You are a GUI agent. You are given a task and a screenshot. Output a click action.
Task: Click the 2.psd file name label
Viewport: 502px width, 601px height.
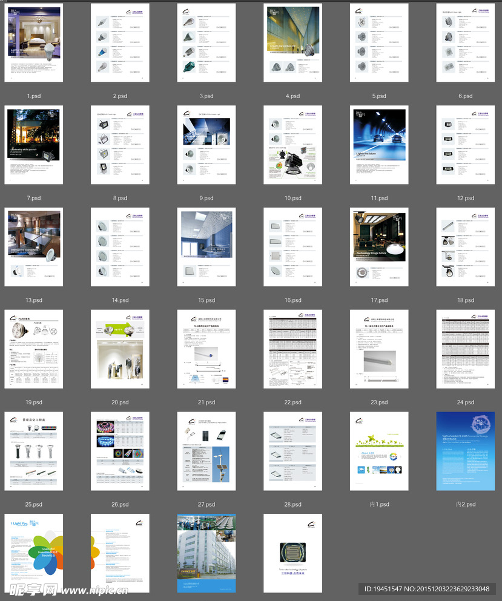[x=120, y=96]
